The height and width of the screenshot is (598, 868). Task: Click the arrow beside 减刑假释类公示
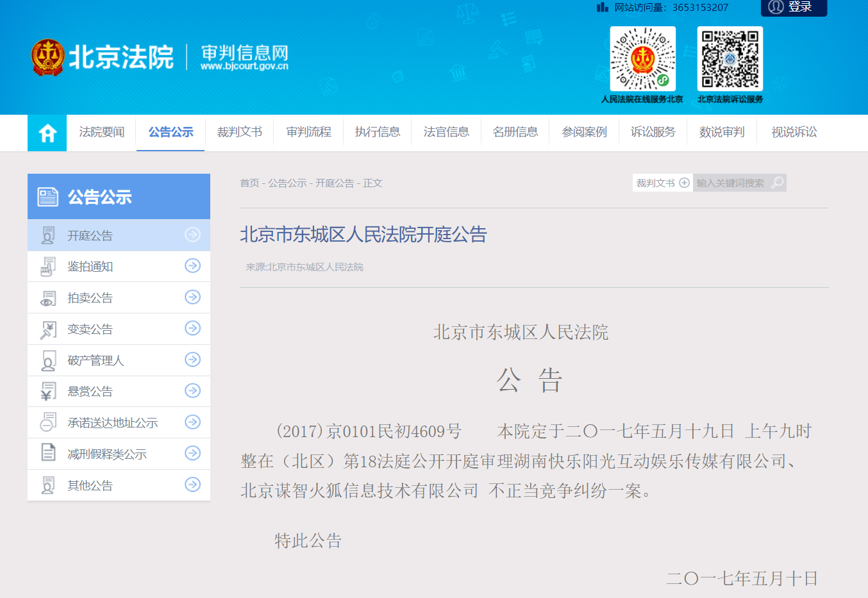point(192,453)
